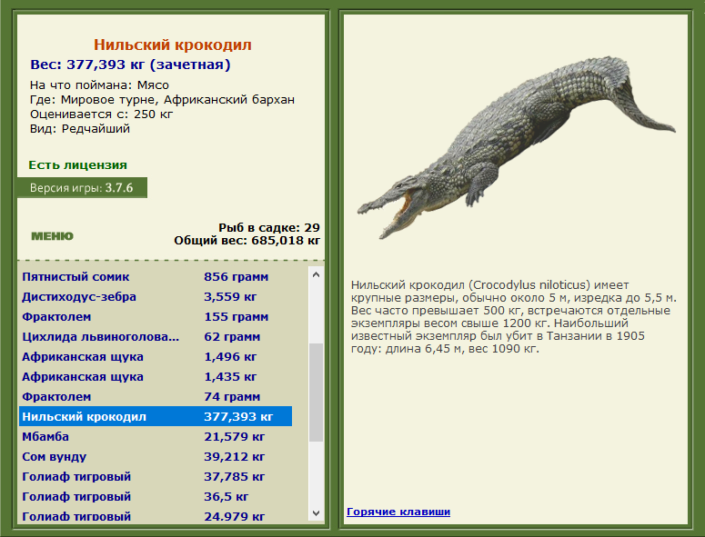
Task: Select Африканская щука weighing 1,496 кг
Action: pos(156,356)
